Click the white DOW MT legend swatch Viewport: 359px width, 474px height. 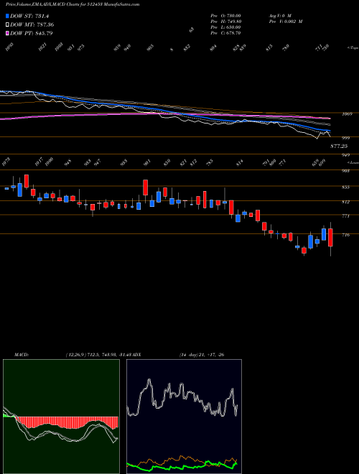tap(7, 24)
